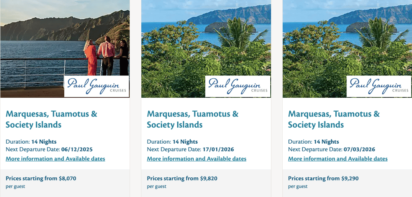This screenshot has width=412, height=197.
Task: Select the "Prices starting from $8,070" text
Action: point(41,179)
